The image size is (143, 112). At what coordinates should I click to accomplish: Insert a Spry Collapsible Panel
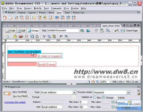74,18
